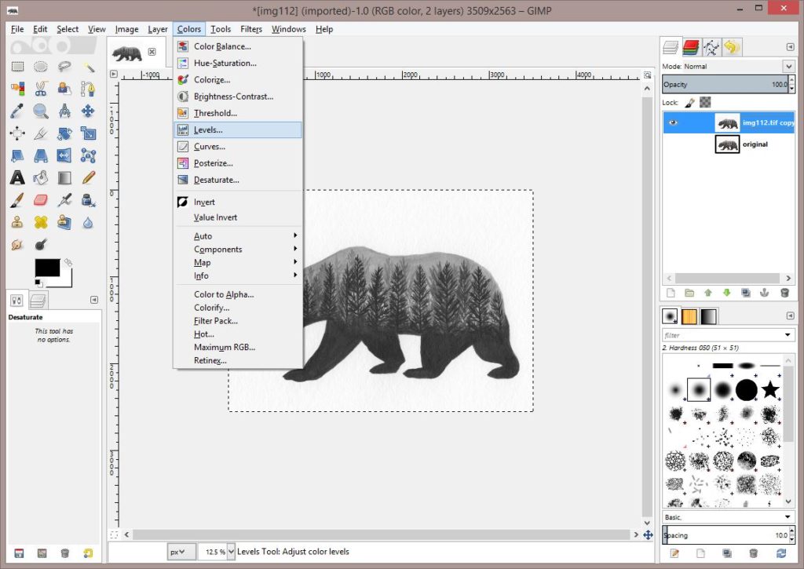Pick the Scissors Select tool
804x569 pixels.
point(41,89)
